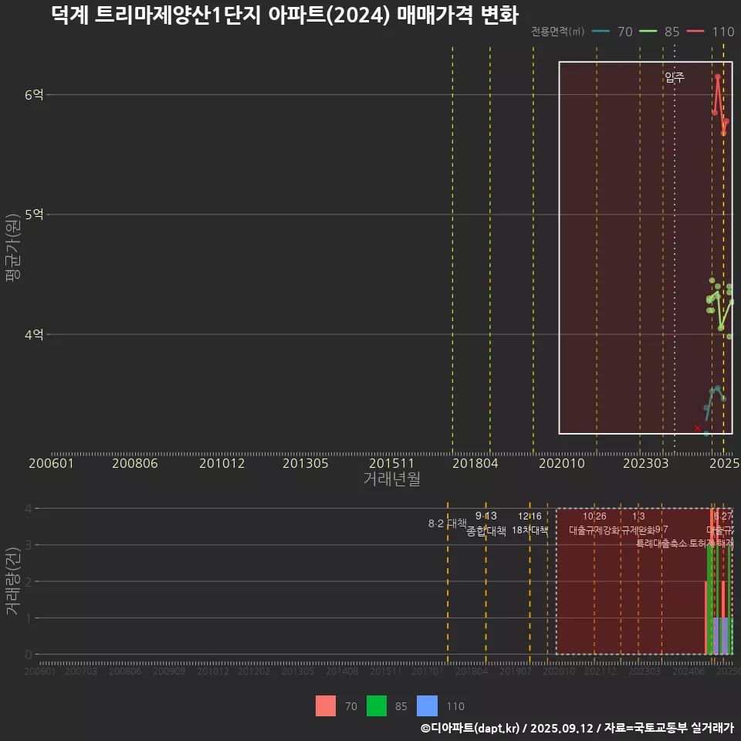Click the 201511 tick in price chart
The height and width of the screenshot is (741, 741).
[391, 463]
